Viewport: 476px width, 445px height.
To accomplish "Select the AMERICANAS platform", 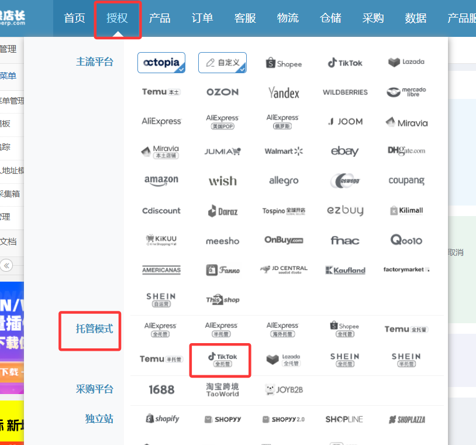I will [x=161, y=270].
